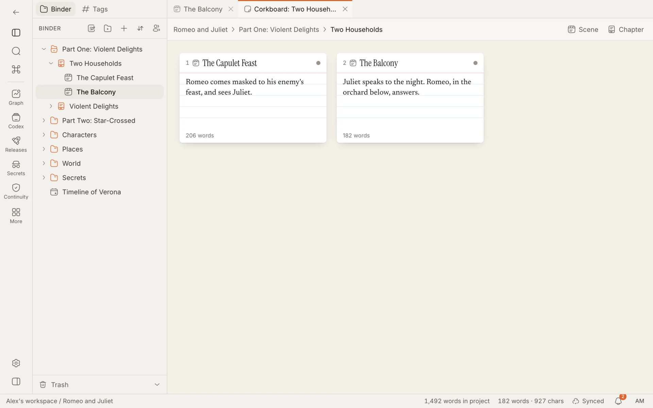This screenshot has width=653, height=408.
Task: Click the new document icon in Binder header
Action: (91, 29)
